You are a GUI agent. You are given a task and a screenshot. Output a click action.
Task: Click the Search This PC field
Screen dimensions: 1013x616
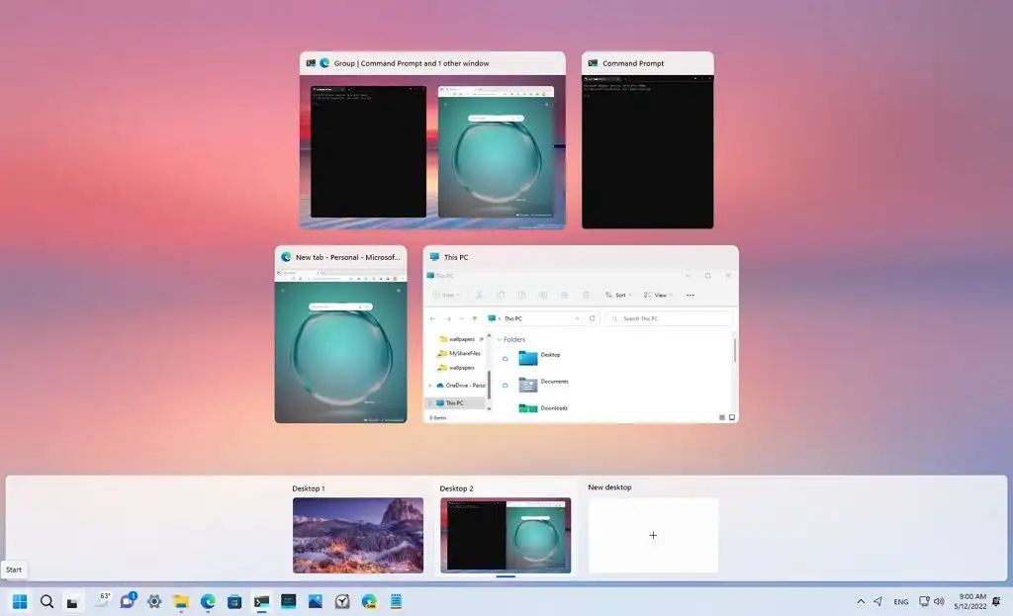coord(670,318)
